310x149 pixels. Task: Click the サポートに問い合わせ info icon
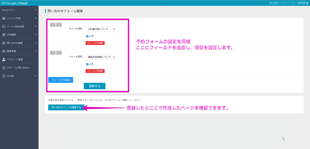tap(4, 68)
